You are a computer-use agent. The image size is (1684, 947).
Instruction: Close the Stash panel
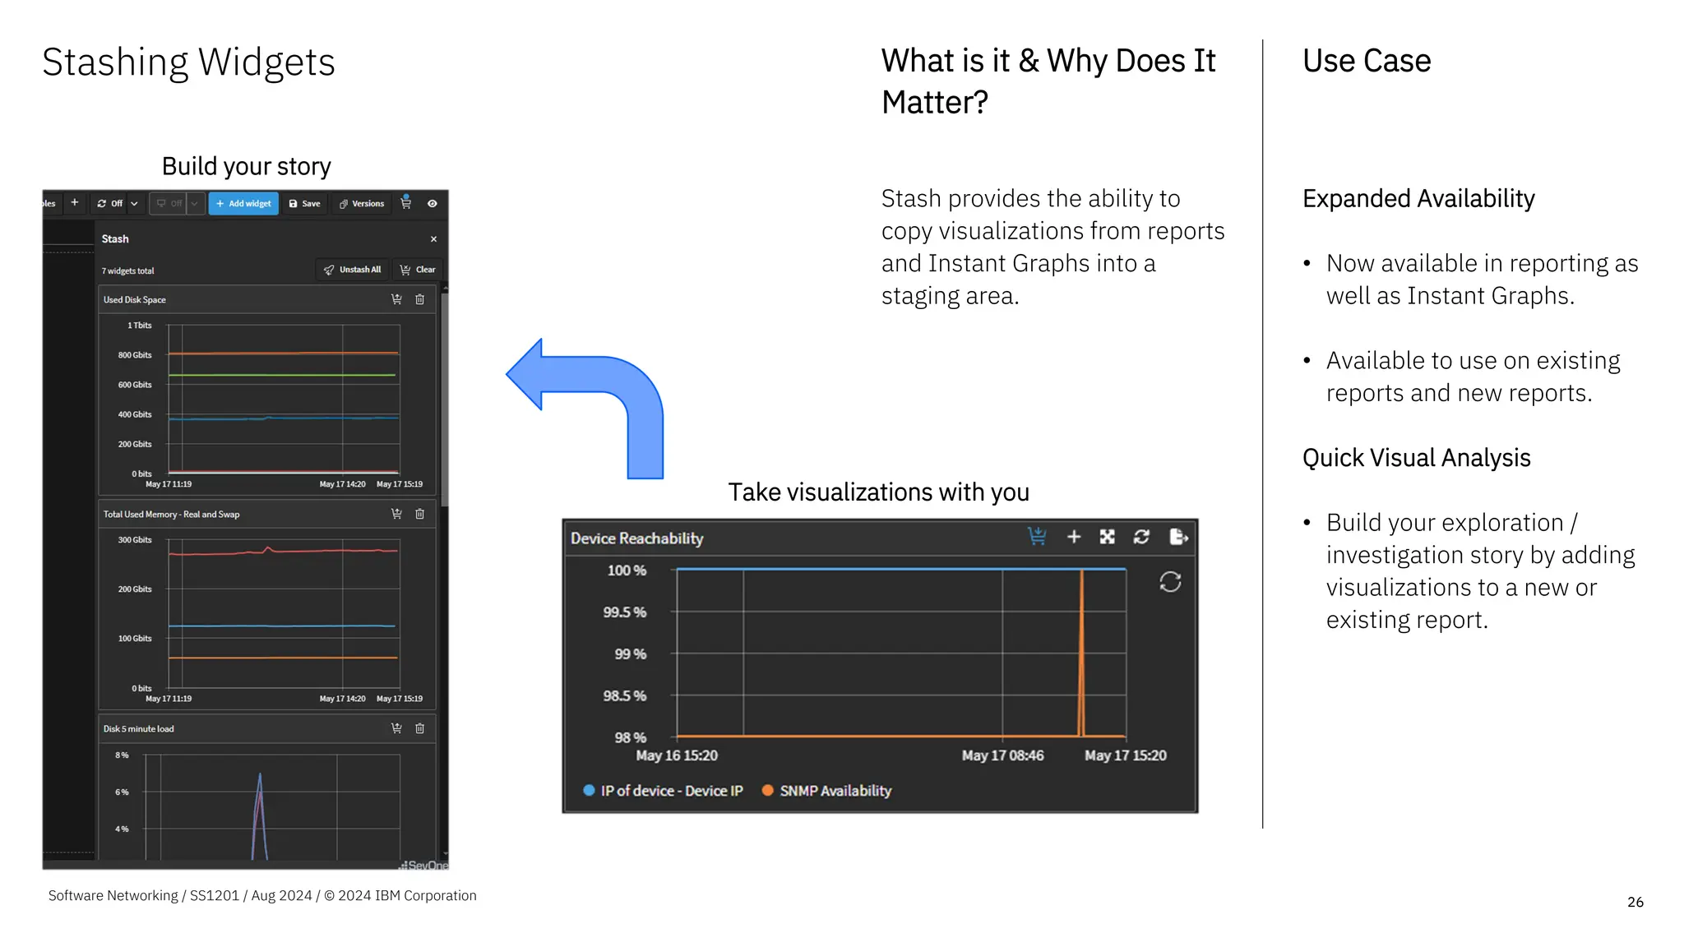tap(433, 239)
